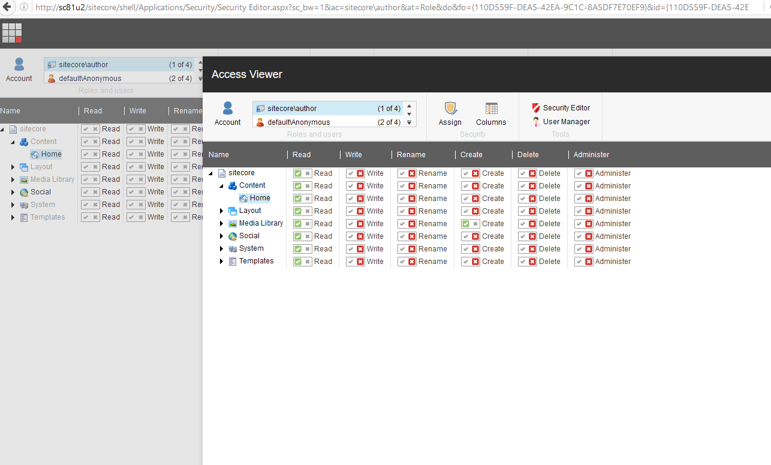Expand the Access Viewer accounts dropdown
This screenshot has width=771, height=465.
409,122
